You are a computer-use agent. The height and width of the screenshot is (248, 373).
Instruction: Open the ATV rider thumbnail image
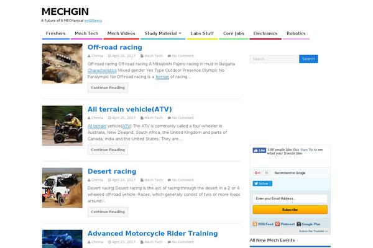[62, 125]
